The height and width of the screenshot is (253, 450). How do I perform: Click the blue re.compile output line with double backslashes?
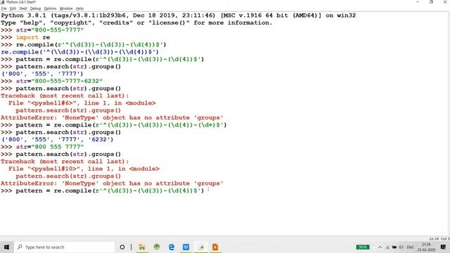click(79, 52)
